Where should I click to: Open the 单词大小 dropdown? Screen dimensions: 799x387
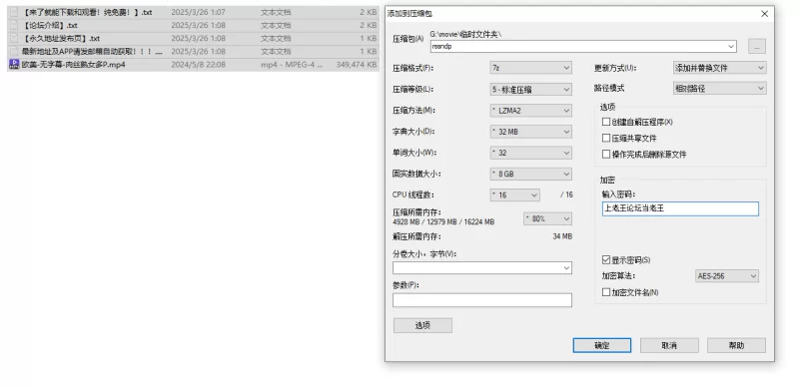[530, 153]
